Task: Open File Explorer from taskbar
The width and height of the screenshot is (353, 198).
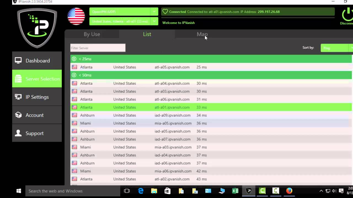Action: [x=154, y=191]
